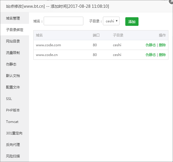Switch to the PHP版本 tab
This screenshot has width=173, height=162.
(x=13, y=110)
